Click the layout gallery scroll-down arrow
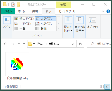The height and width of the screenshot is (91, 112). pos(58,24)
